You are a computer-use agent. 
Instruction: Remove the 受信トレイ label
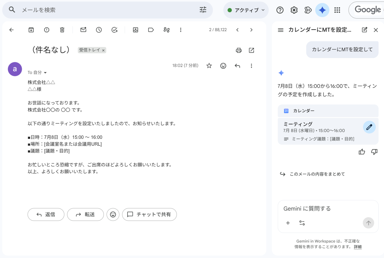103,51
